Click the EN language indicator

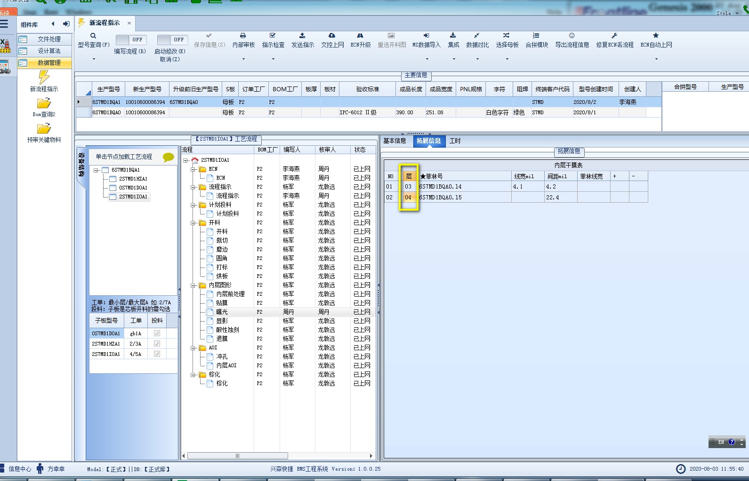tap(721, 442)
